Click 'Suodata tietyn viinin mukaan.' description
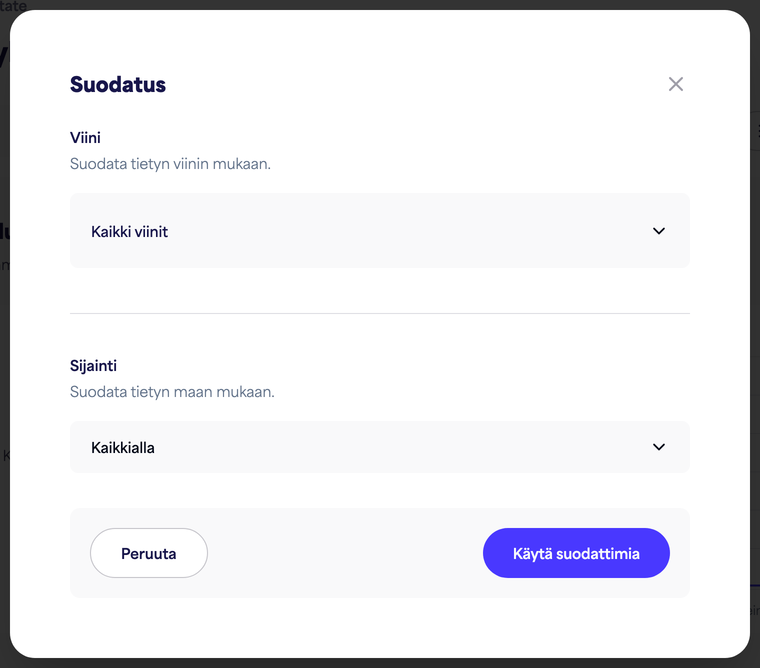 click(170, 164)
